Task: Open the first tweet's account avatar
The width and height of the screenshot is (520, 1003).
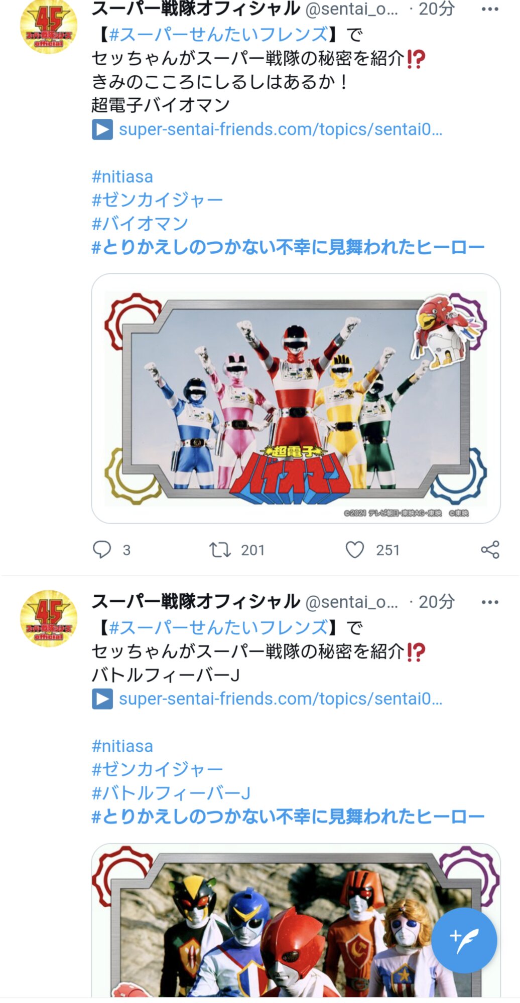Action: coord(49,26)
